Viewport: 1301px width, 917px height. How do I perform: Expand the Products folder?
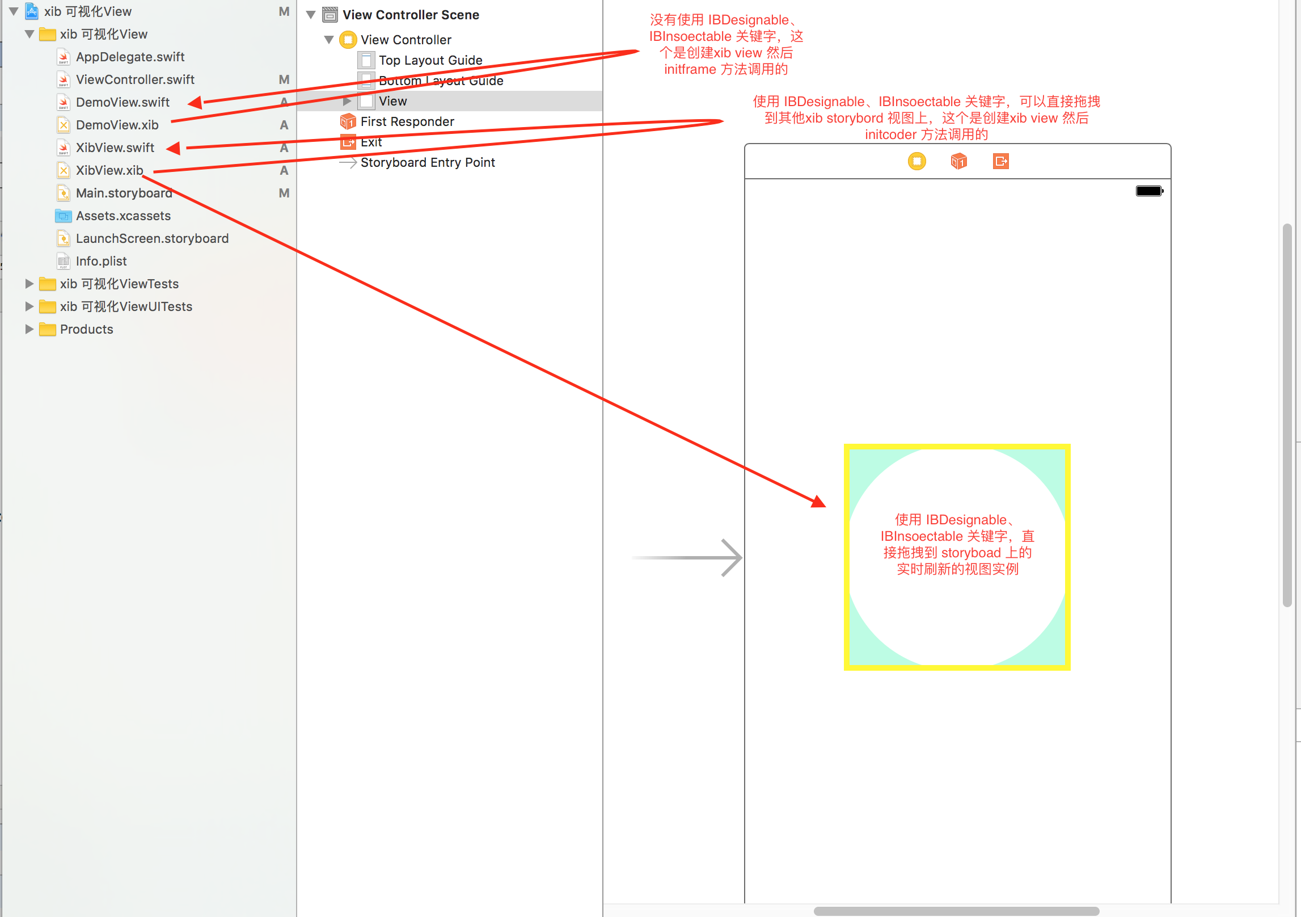click(x=29, y=329)
